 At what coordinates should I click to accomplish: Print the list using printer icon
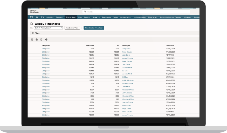pyautogui.click(x=46, y=39)
